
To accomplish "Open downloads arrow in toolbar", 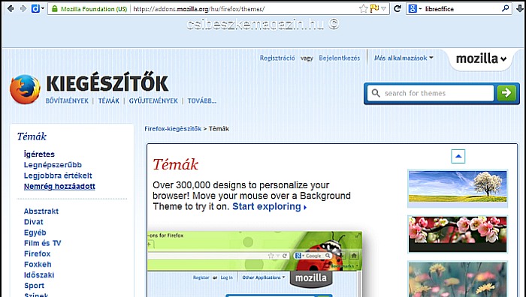I will click(520, 9).
